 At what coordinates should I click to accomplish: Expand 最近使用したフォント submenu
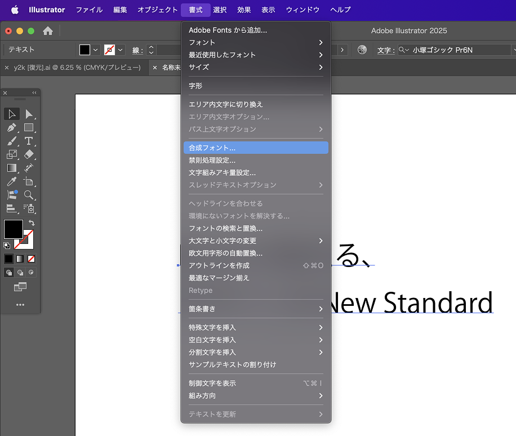tap(256, 55)
